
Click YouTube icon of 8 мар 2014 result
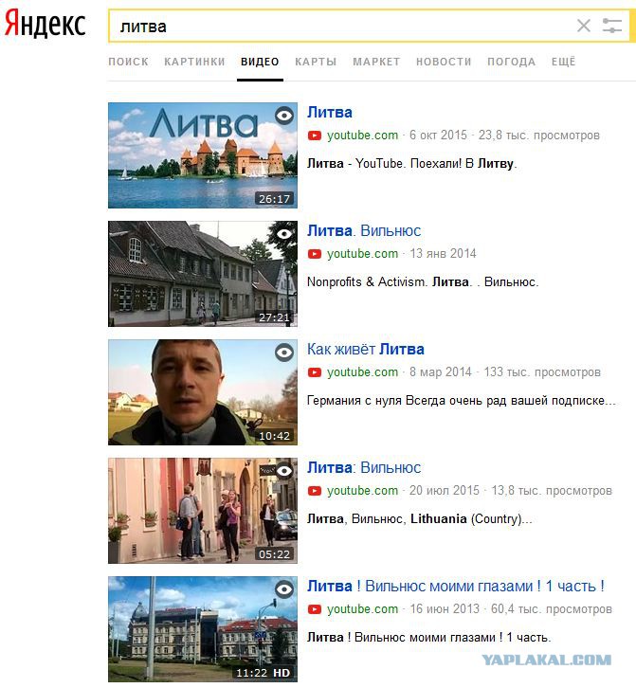point(315,372)
